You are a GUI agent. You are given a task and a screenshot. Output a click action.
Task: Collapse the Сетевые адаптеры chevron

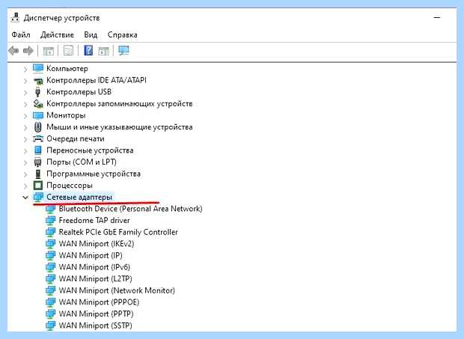pyautogui.click(x=25, y=198)
